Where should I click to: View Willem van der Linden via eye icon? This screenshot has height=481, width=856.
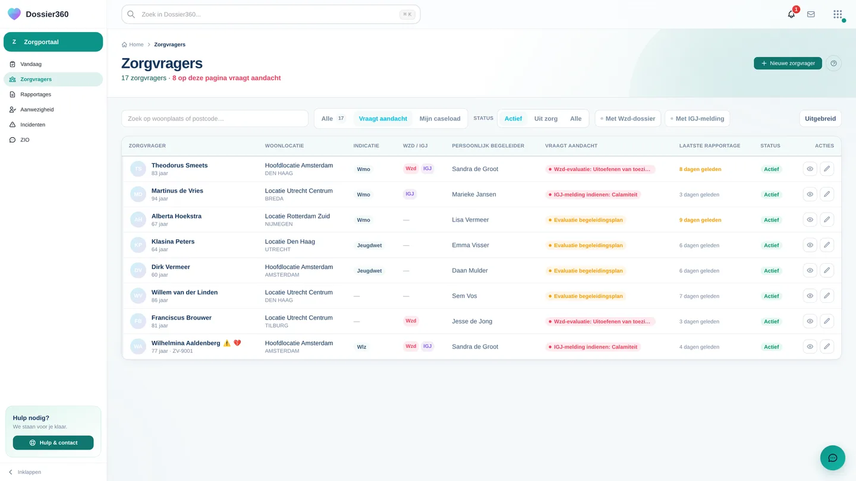point(810,296)
